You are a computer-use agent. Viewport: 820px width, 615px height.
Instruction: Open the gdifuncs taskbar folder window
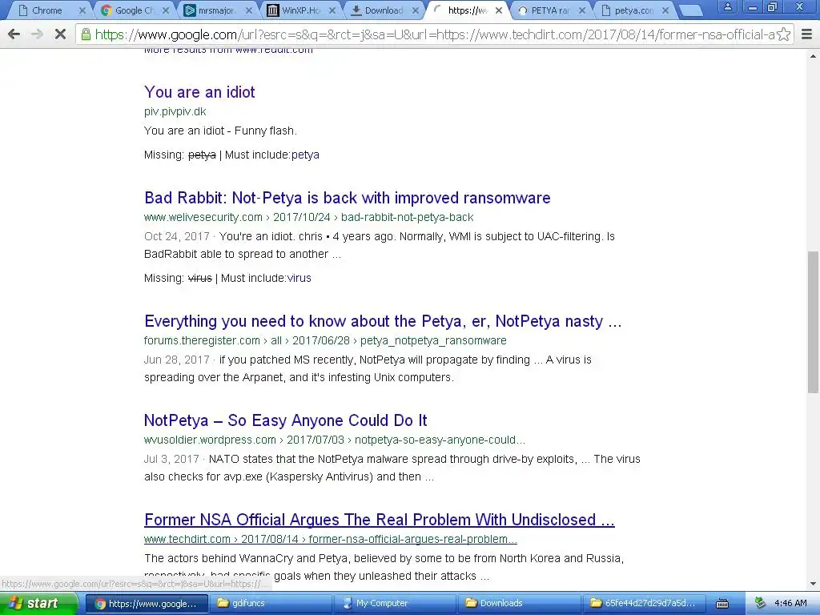coord(271,604)
